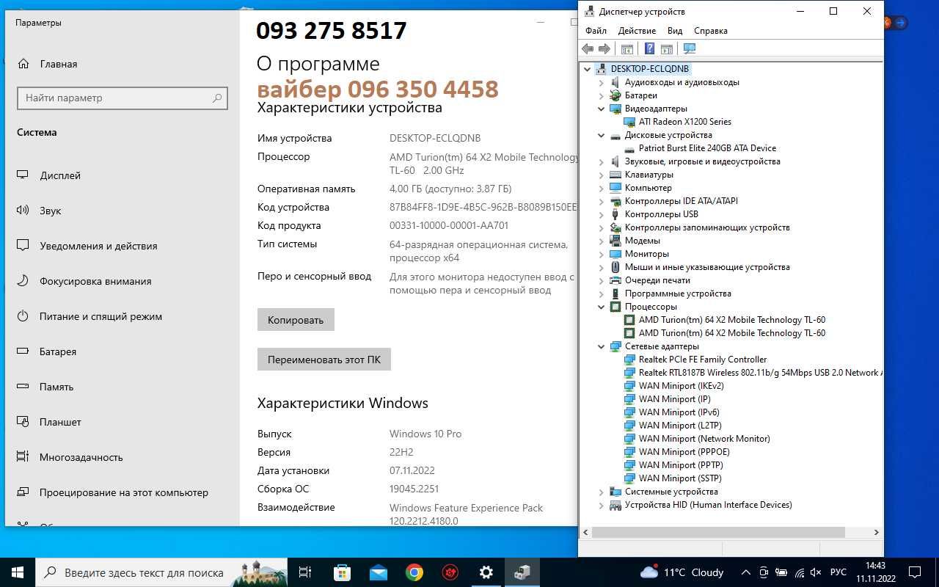
Task: Click the Forward arrow in Device Manager toolbar
Action: pos(604,48)
